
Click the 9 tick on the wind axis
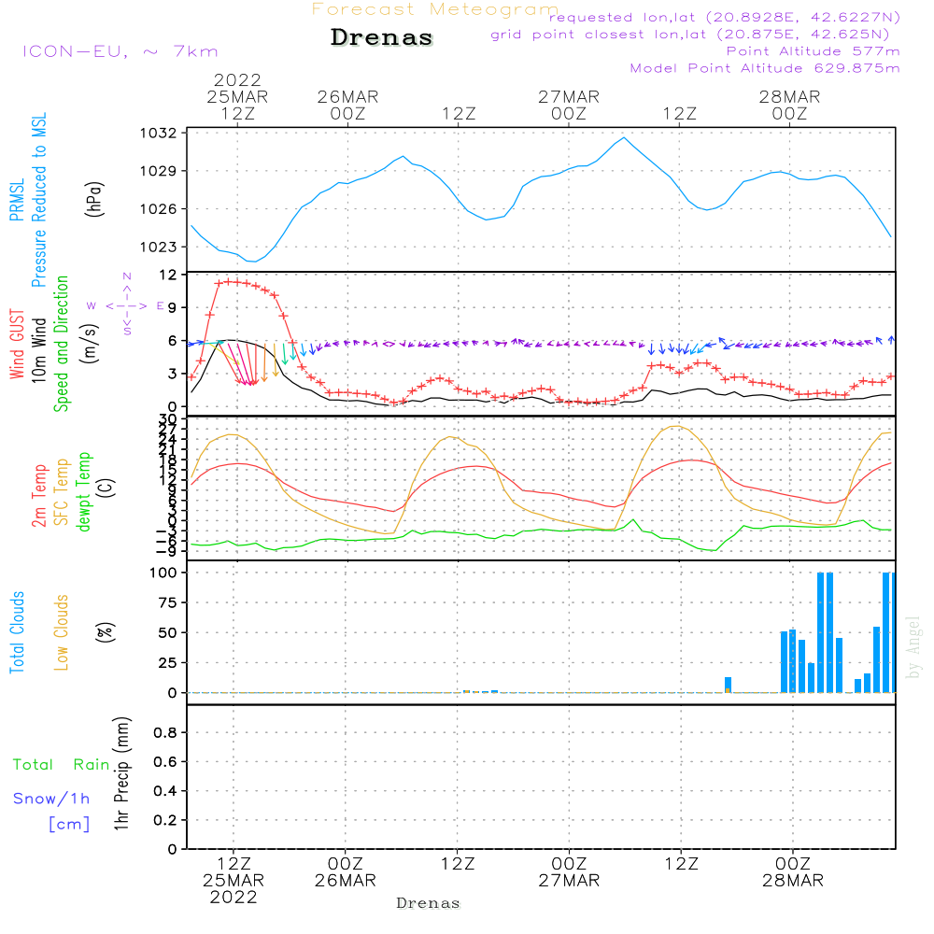(173, 308)
